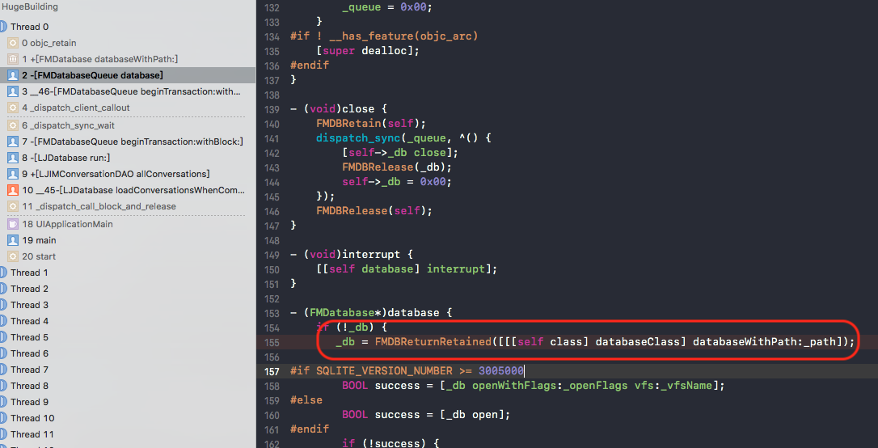The image size is (878, 448).
Task: Click gear icon of 11 _dispatch_call_block_and_release
Action: 13,207
